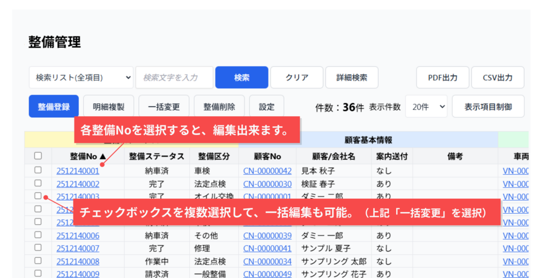The width and height of the screenshot is (549, 278).
Task: Open customer link CN-00000042
Action: pos(267,171)
